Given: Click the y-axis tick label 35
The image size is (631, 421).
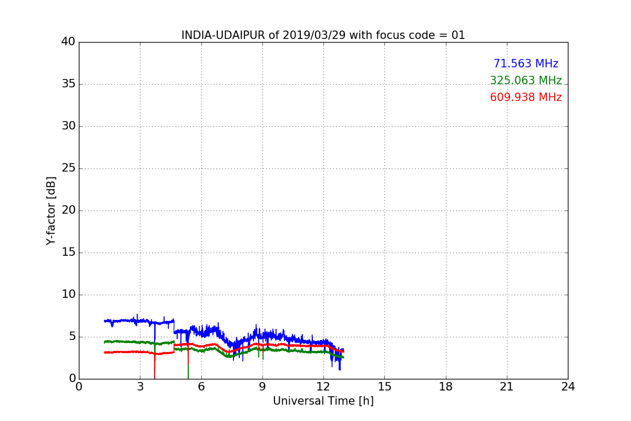Looking at the screenshot, I should (x=68, y=84).
